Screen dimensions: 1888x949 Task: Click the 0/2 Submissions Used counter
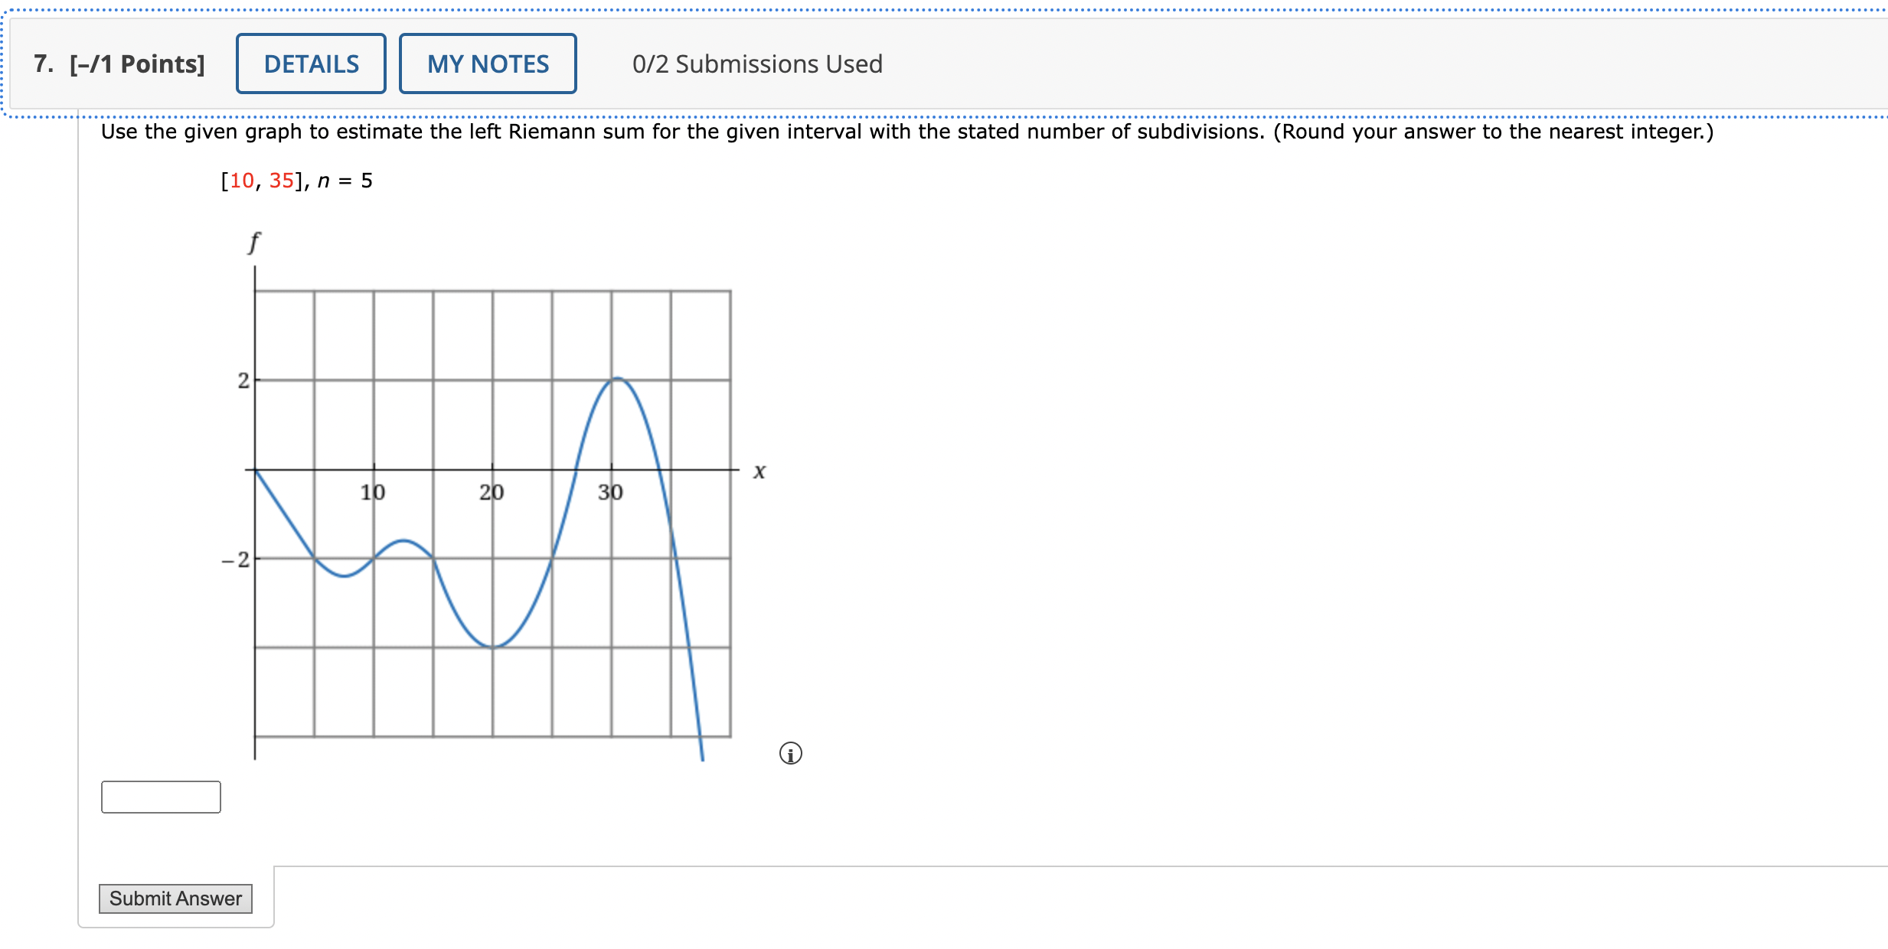click(756, 64)
